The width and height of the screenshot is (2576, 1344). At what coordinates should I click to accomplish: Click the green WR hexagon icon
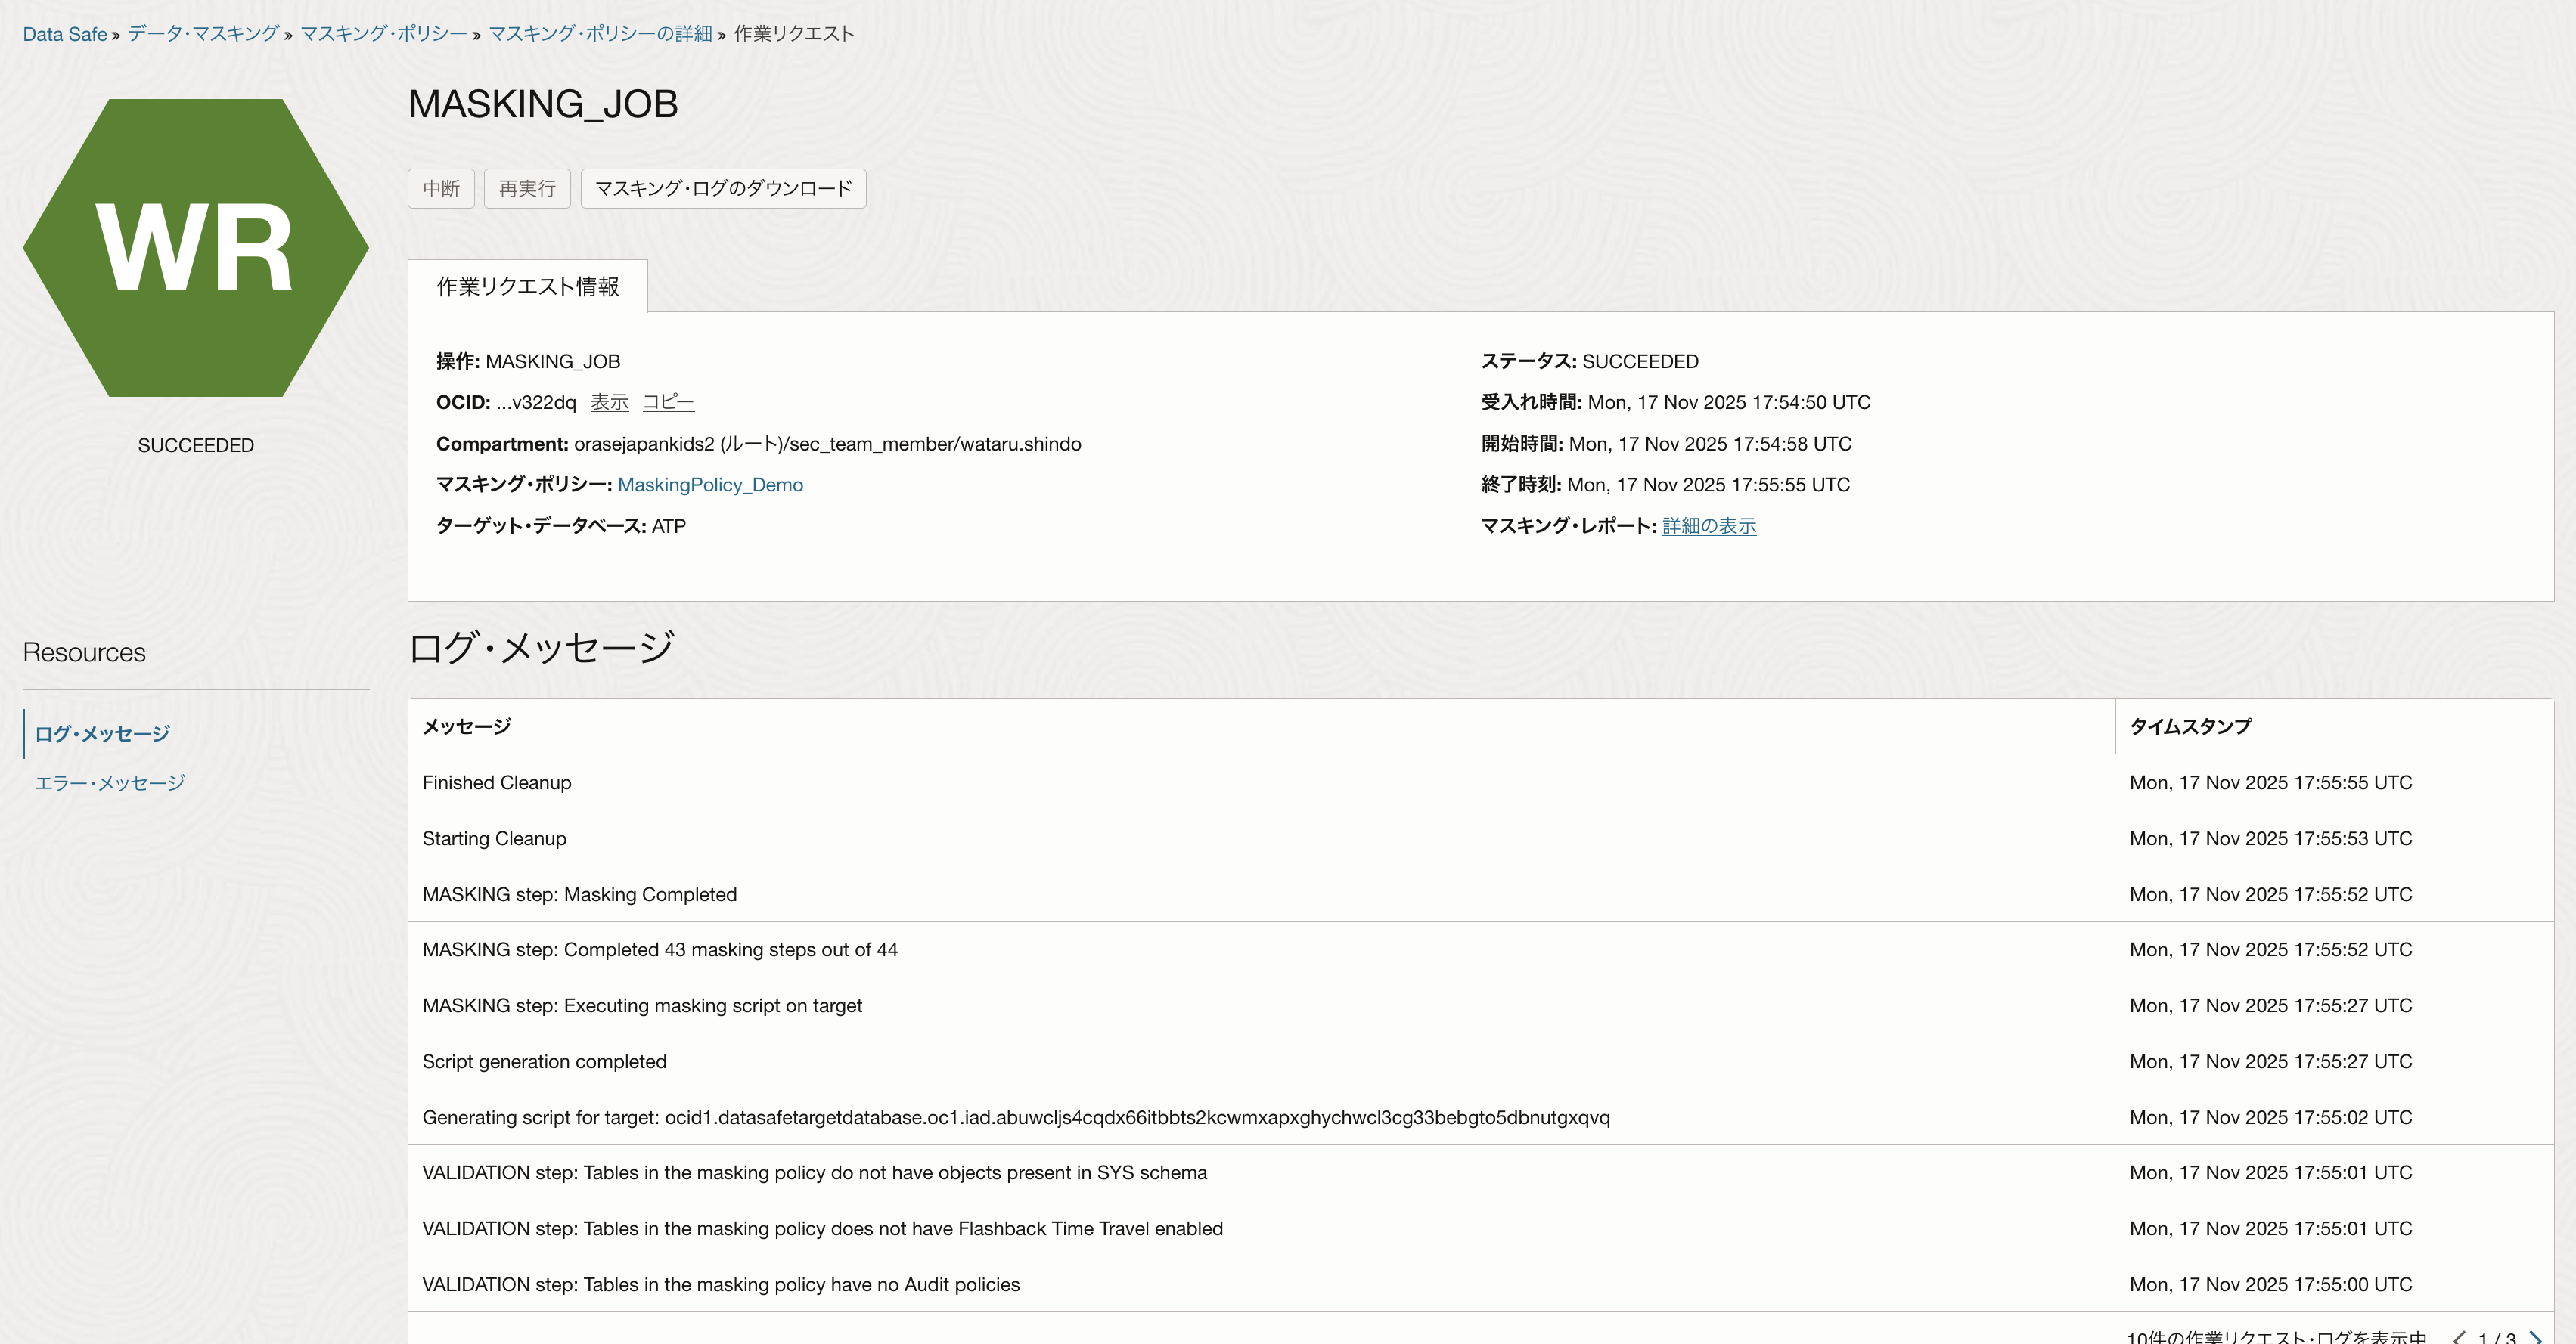pos(196,248)
